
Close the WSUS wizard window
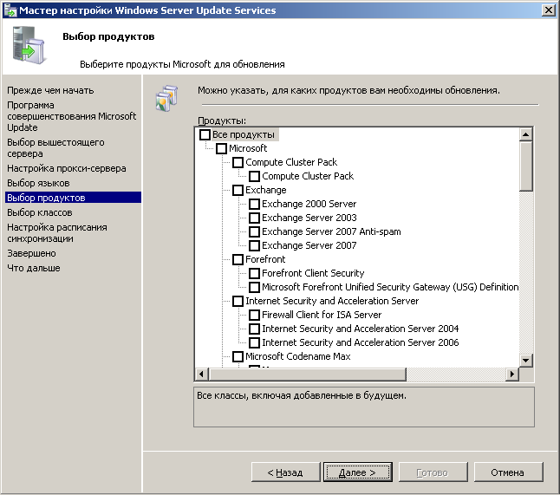[548, 10]
